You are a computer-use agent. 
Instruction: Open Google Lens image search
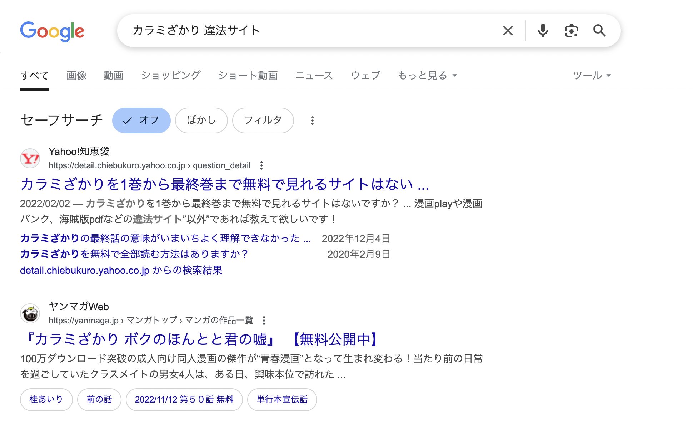pos(571,31)
